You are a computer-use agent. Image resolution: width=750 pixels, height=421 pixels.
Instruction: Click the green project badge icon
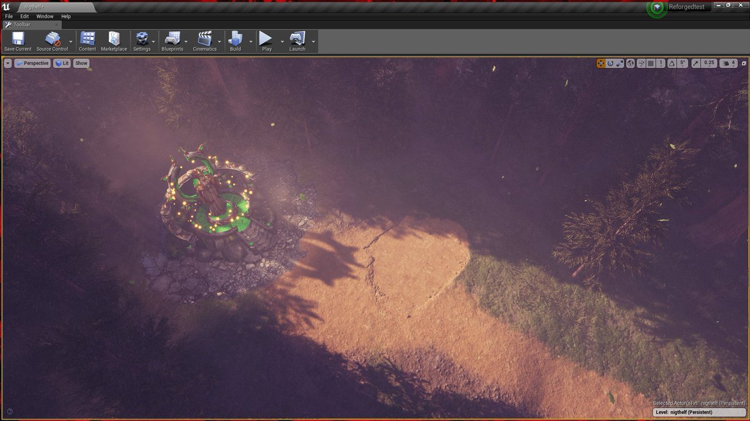(x=656, y=8)
